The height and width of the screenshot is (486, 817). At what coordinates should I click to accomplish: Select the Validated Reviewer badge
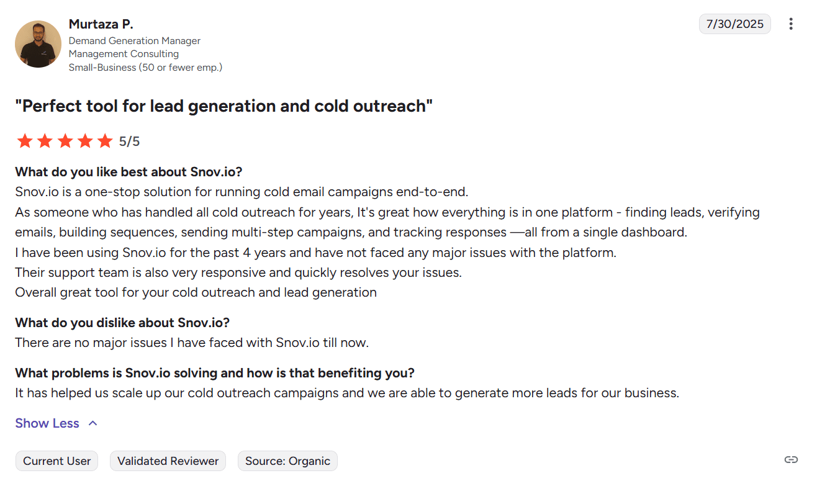point(168,461)
